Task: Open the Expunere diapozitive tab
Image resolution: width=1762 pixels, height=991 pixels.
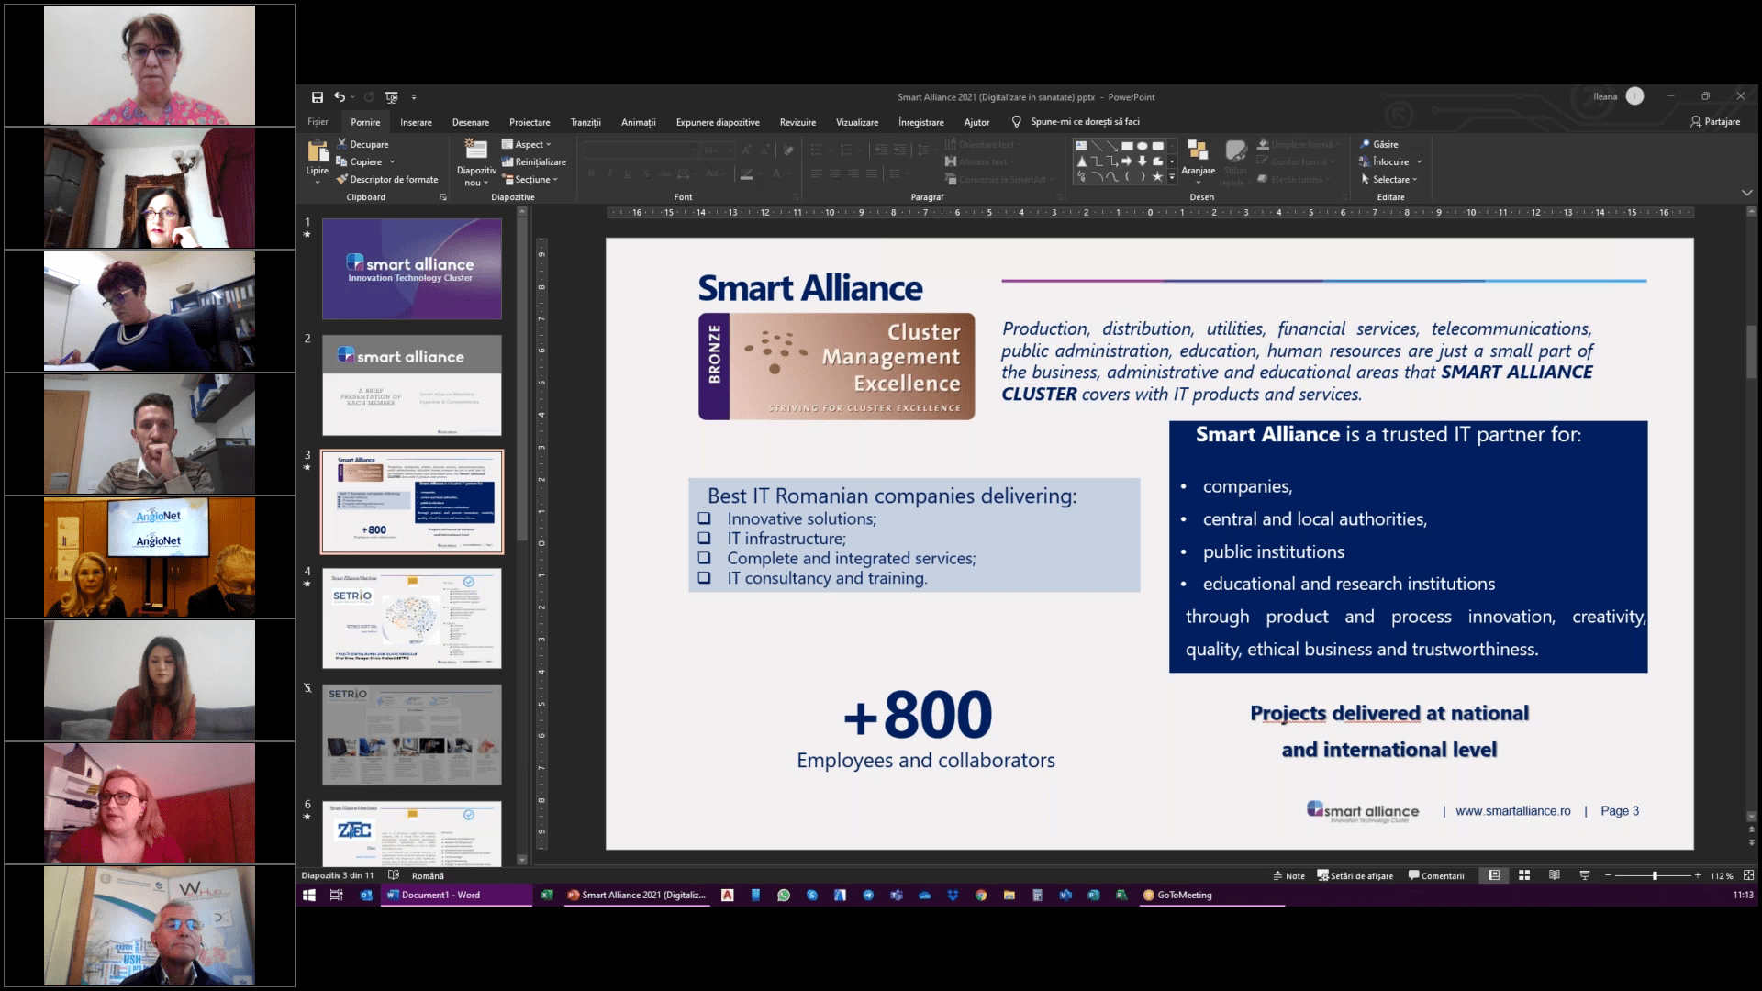Action: [x=718, y=122]
